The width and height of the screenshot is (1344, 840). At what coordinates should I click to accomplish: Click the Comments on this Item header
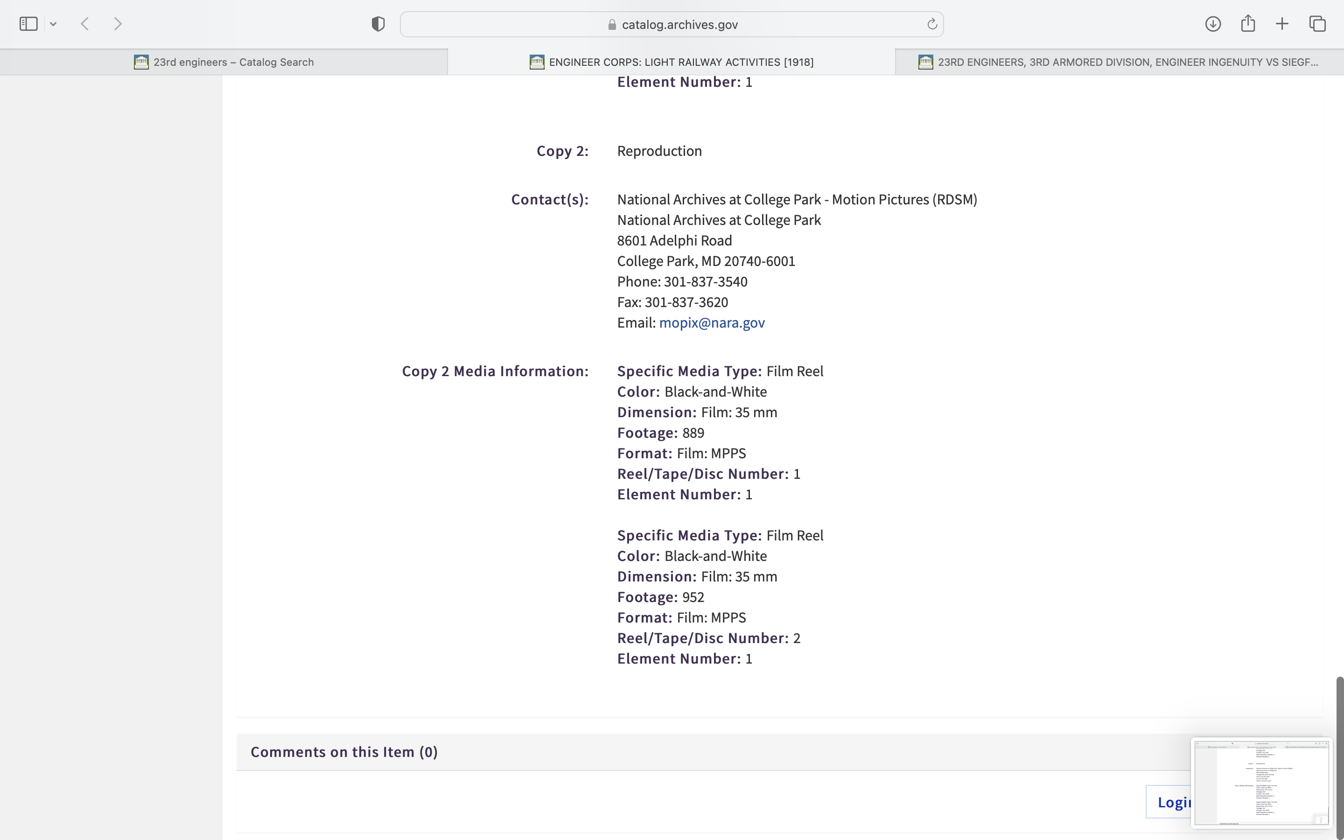pyautogui.click(x=344, y=752)
